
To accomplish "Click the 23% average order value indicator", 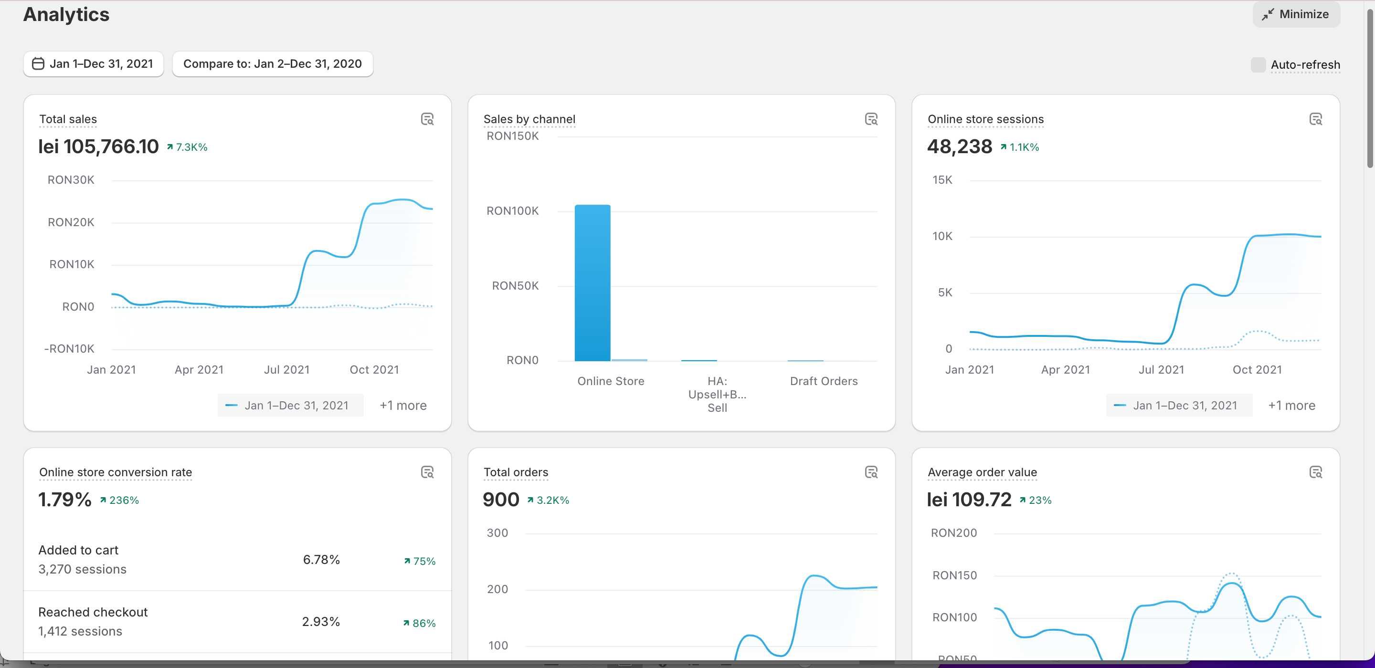I will pyautogui.click(x=1036, y=501).
